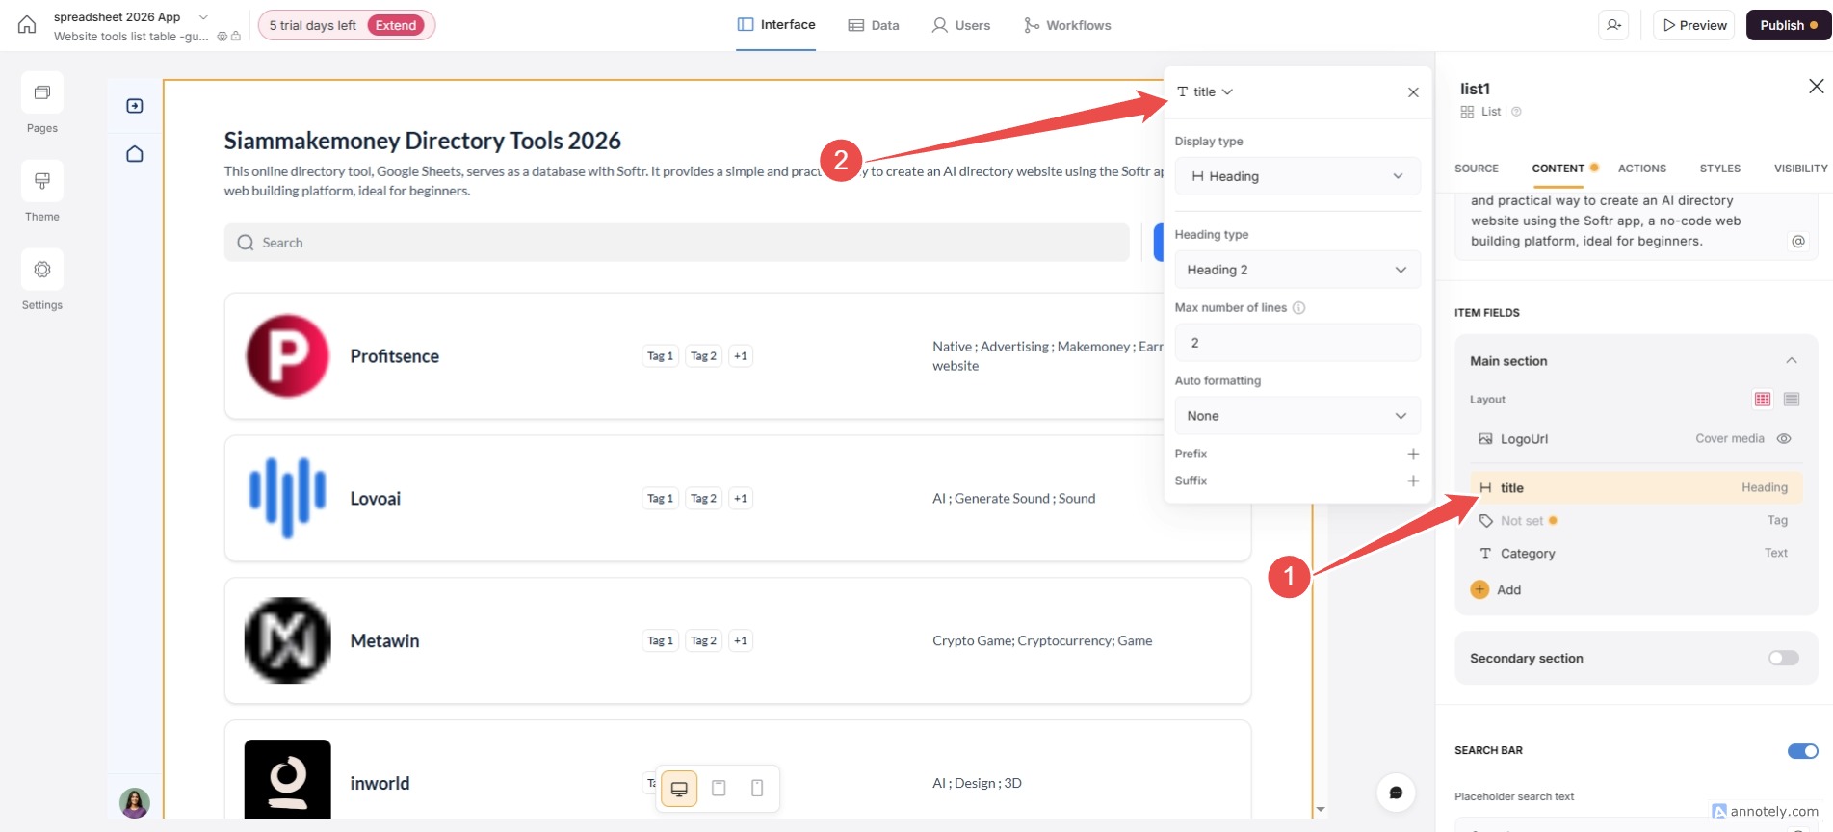
Task: Open the chat support bubble
Action: click(x=1396, y=793)
